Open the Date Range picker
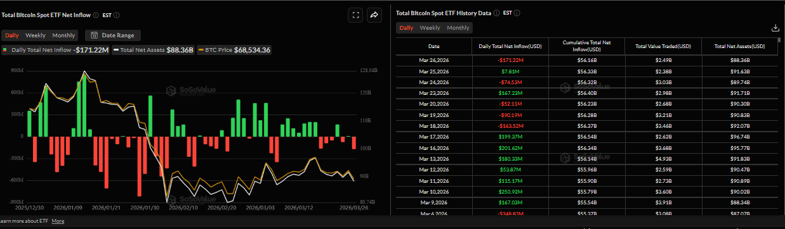 pos(112,35)
